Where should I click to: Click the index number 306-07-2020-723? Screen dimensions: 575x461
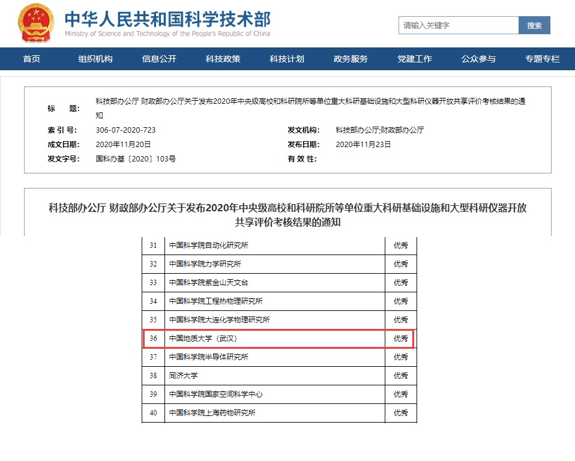coord(125,130)
